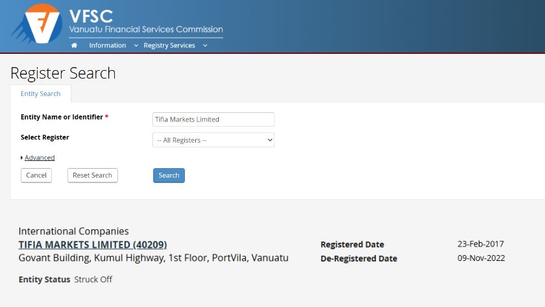Expand the Advanced search options
The image size is (545, 307).
pyautogui.click(x=39, y=158)
